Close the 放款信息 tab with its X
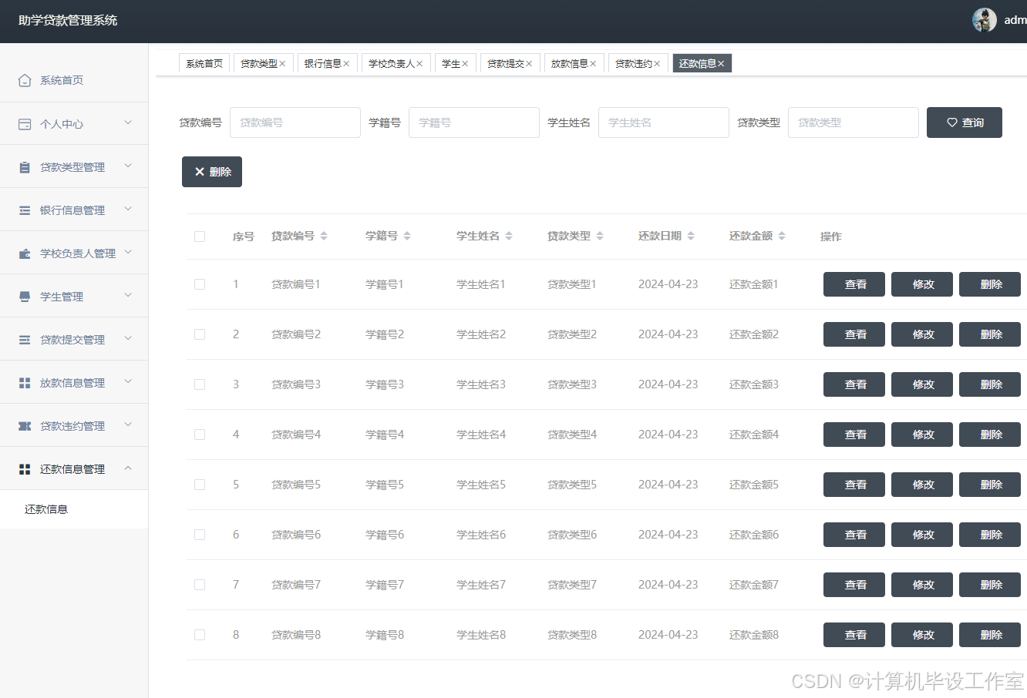The width and height of the screenshot is (1027, 698). (x=593, y=64)
